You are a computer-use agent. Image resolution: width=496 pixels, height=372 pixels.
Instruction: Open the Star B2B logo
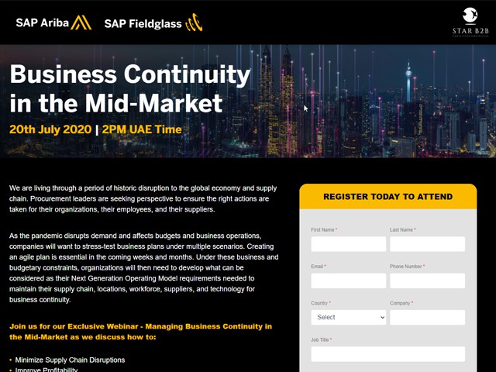[x=470, y=22]
